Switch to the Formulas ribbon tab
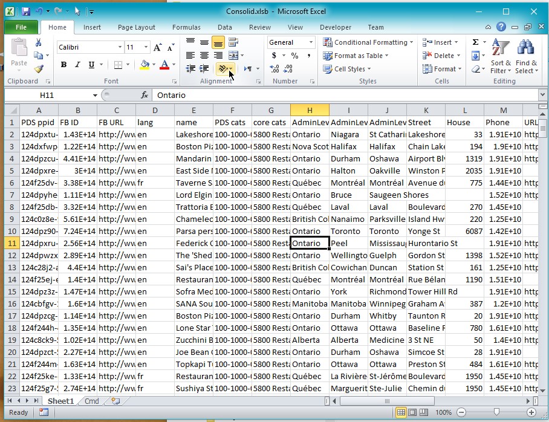This screenshot has height=422, width=549. point(186,27)
